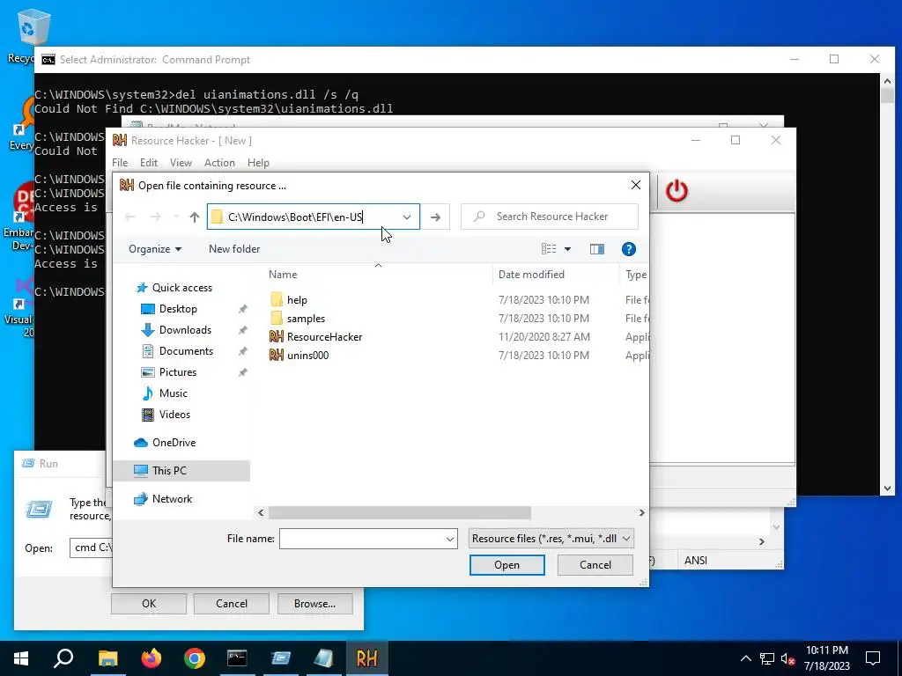Open Pictures in navigation pane
Viewport: 902px width, 676px height.
pos(177,372)
